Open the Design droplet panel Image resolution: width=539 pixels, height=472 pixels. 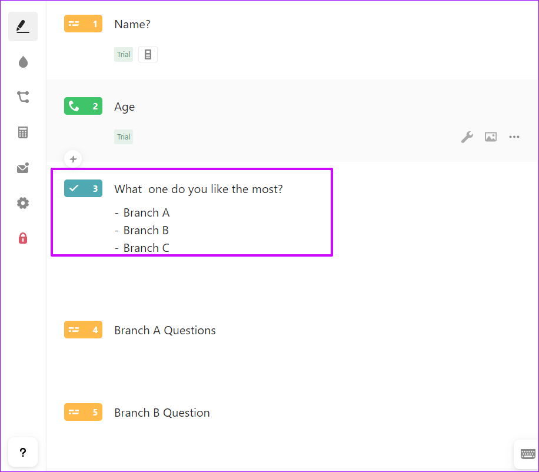[23, 62]
